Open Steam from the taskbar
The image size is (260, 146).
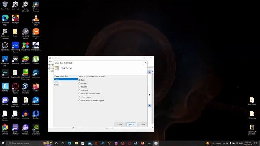click(x=136, y=143)
